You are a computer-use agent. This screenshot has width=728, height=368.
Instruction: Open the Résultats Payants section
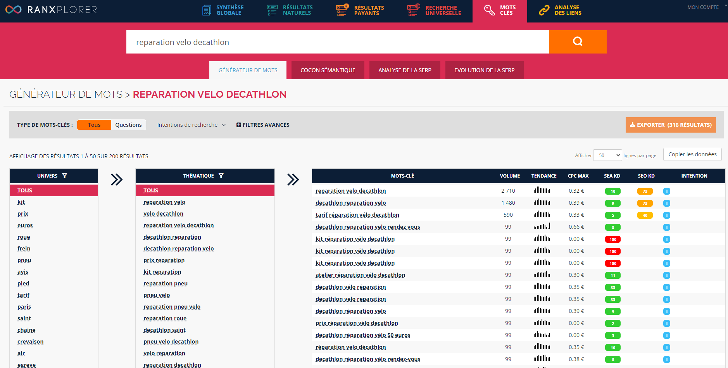tap(360, 10)
